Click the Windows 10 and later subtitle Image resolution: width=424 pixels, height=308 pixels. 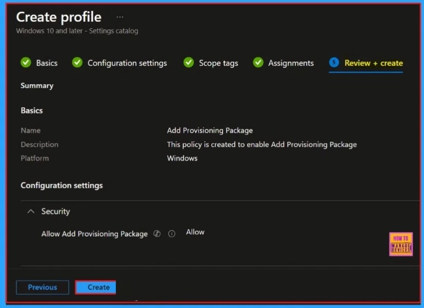click(77, 31)
